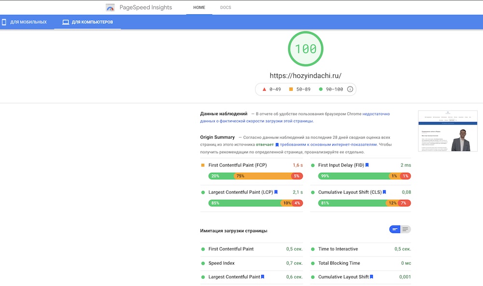Click the 100 performance score gauge
Viewport: 483px width, 286px height.
click(x=306, y=49)
